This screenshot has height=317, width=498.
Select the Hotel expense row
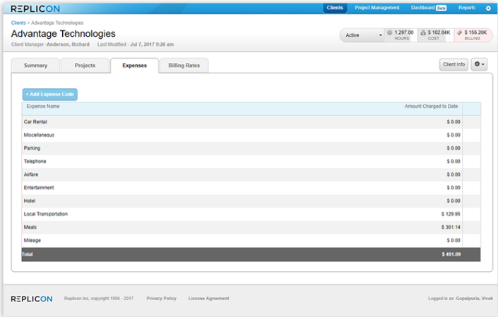(x=251, y=201)
